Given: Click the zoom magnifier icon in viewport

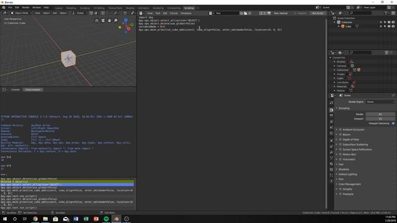Looking at the screenshot, I should point(116,20).
